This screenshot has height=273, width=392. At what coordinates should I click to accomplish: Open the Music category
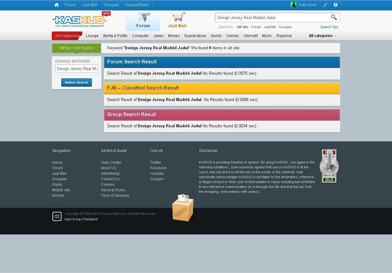(x=267, y=36)
